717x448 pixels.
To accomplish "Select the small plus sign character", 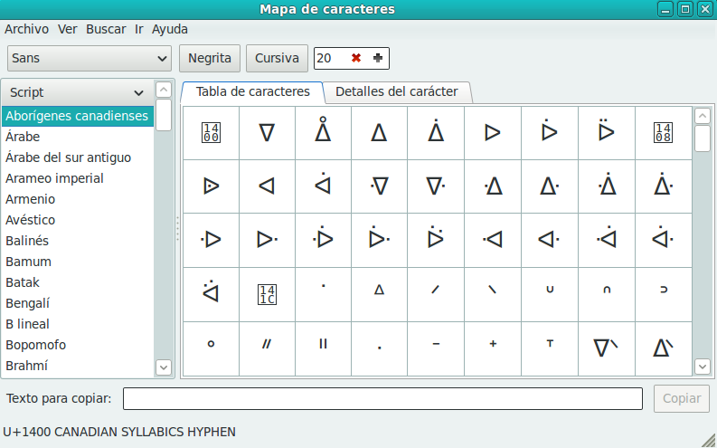I will coord(493,348).
